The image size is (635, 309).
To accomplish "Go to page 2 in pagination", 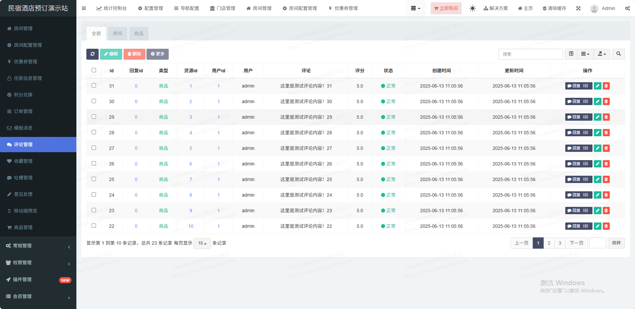I will pos(549,243).
